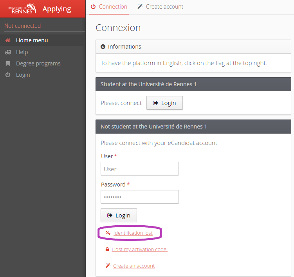Click the info icon in Informations header
This screenshot has width=294, height=277.
pos(103,47)
